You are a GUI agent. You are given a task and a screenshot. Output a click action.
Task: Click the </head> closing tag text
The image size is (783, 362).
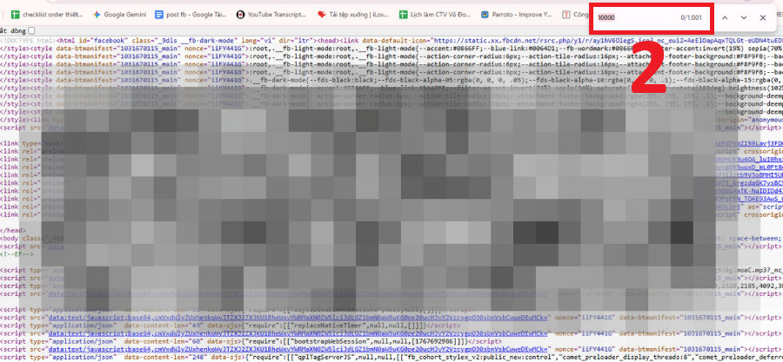pos(13,231)
